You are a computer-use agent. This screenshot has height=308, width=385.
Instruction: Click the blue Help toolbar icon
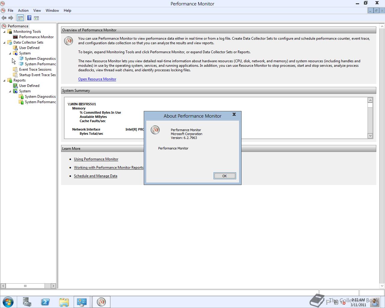[29, 18]
